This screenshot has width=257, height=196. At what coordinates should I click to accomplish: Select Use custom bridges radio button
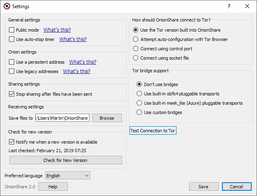click(x=139, y=112)
